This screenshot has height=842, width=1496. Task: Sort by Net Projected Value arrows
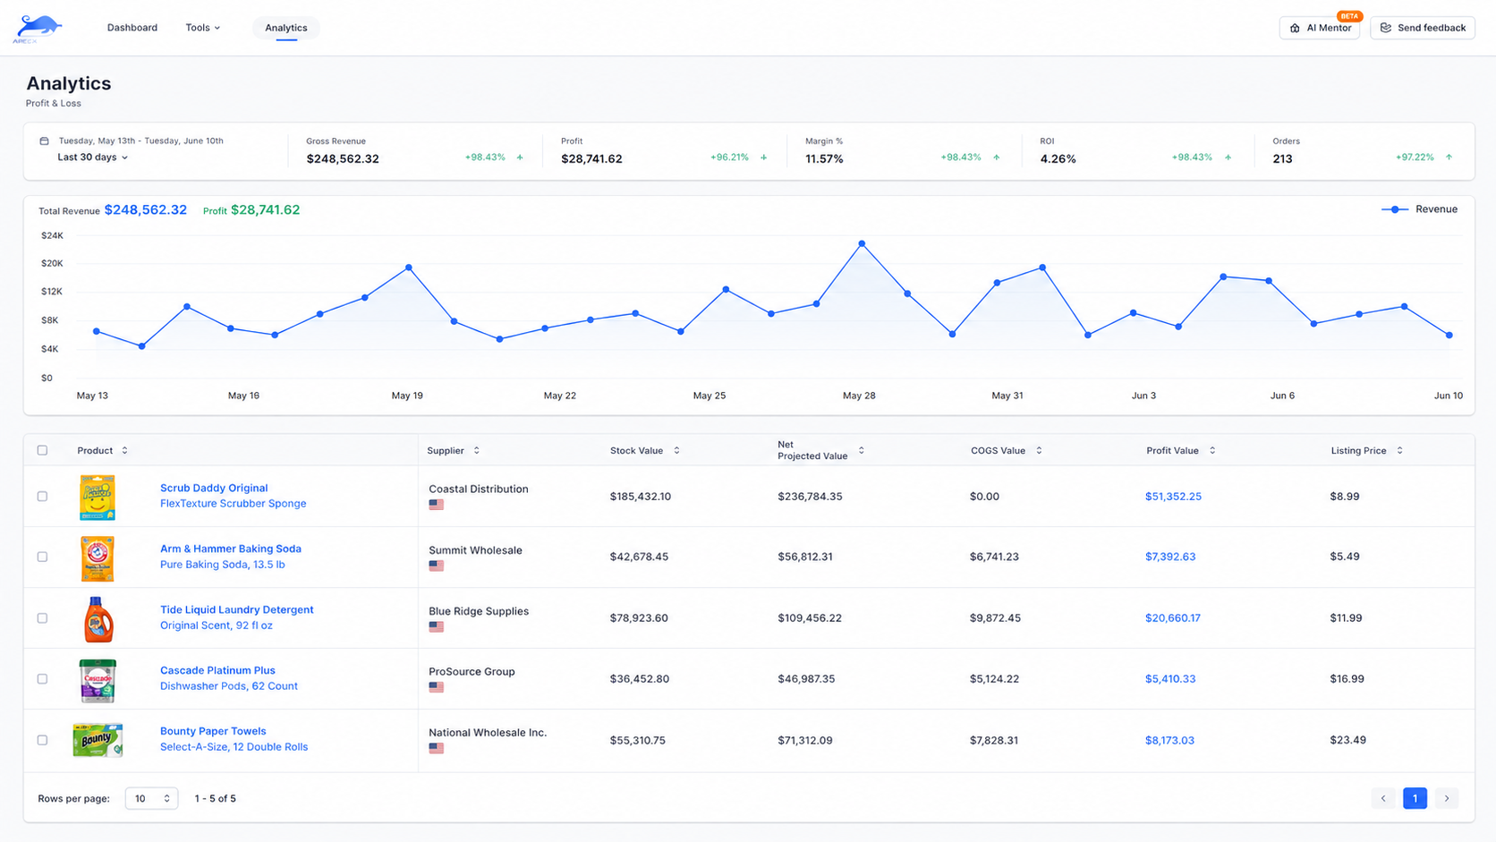click(x=862, y=450)
